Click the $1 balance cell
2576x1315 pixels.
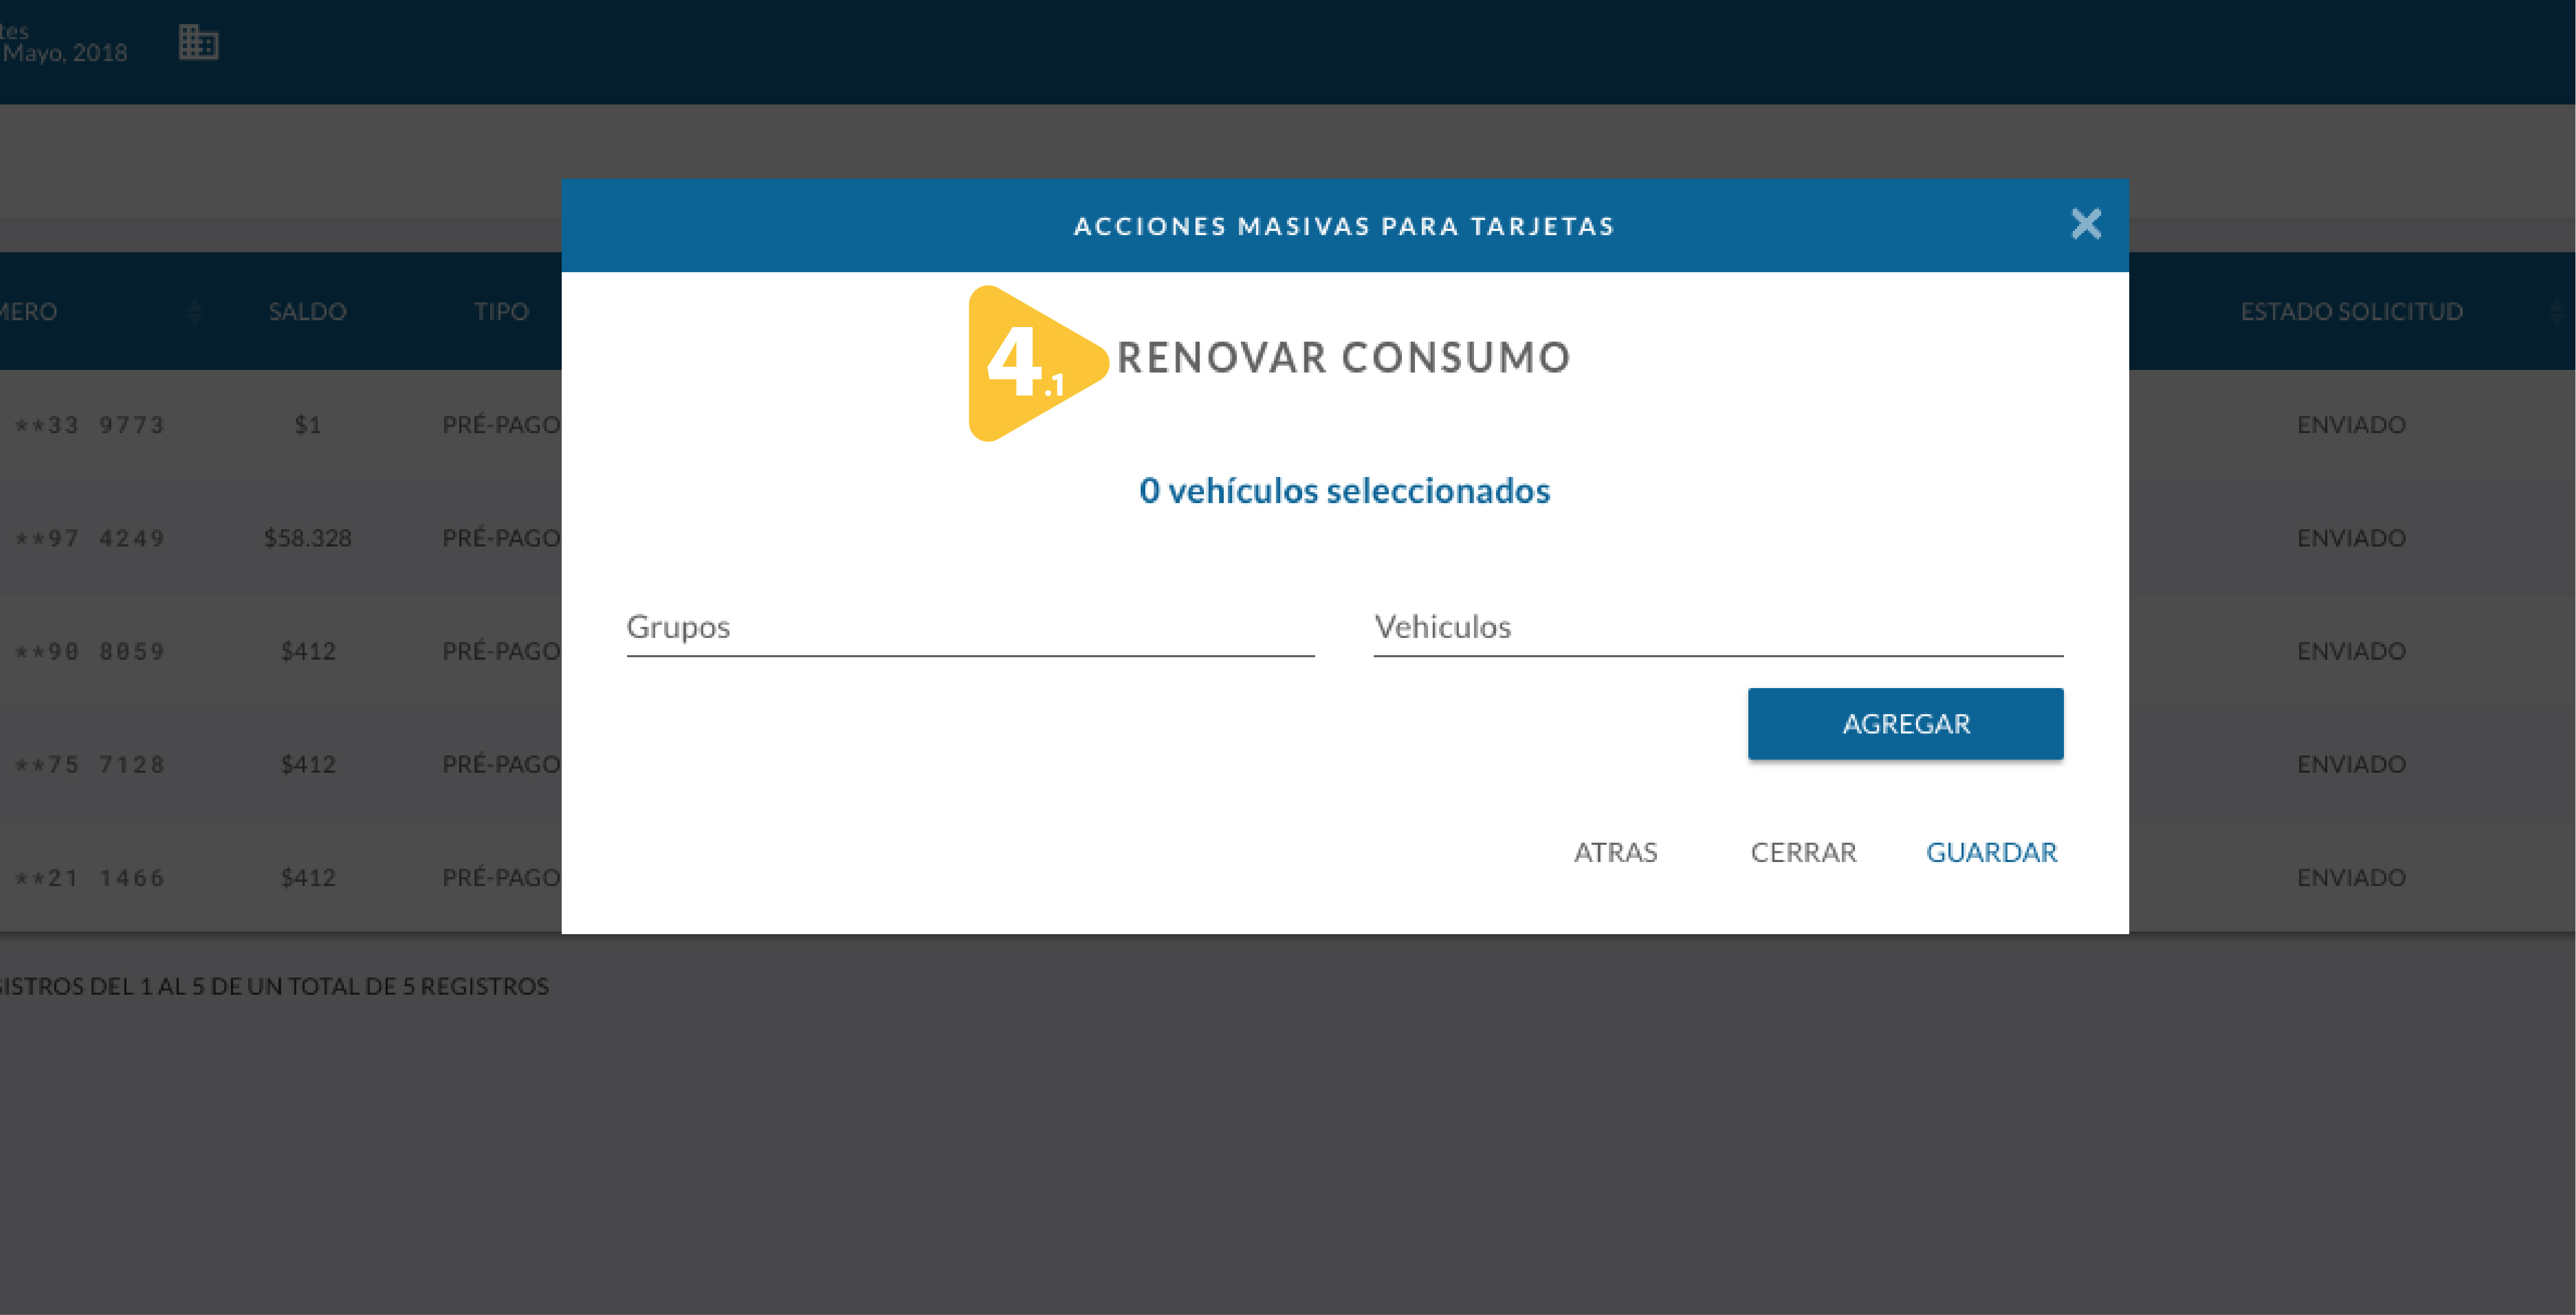(x=307, y=425)
